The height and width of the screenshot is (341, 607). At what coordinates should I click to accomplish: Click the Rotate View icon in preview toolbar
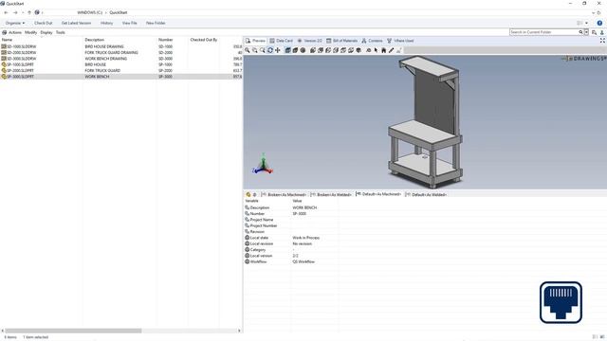click(x=270, y=50)
